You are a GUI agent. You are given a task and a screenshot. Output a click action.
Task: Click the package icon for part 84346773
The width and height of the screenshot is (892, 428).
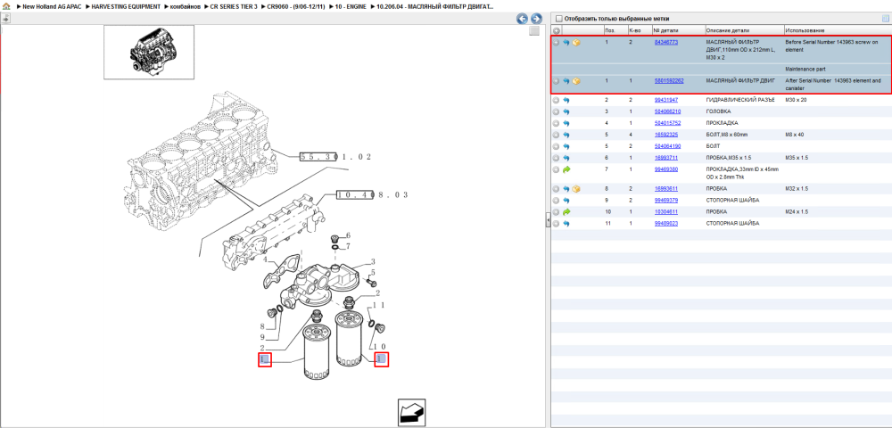pyautogui.click(x=576, y=43)
